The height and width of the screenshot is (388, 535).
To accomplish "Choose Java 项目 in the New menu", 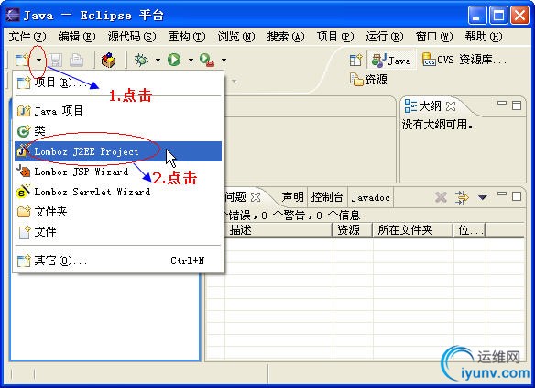I will click(x=118, y=111).
